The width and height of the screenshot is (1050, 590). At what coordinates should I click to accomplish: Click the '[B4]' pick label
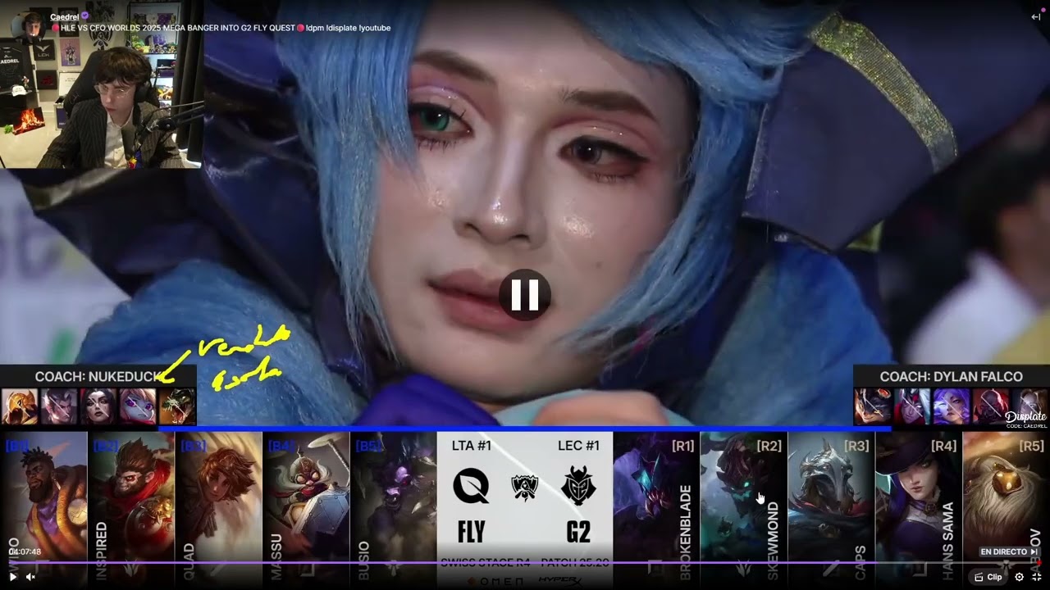281,446
